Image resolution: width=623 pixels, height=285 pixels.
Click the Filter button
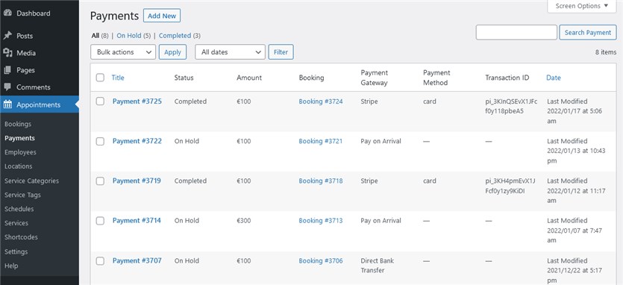pos(281,52)
